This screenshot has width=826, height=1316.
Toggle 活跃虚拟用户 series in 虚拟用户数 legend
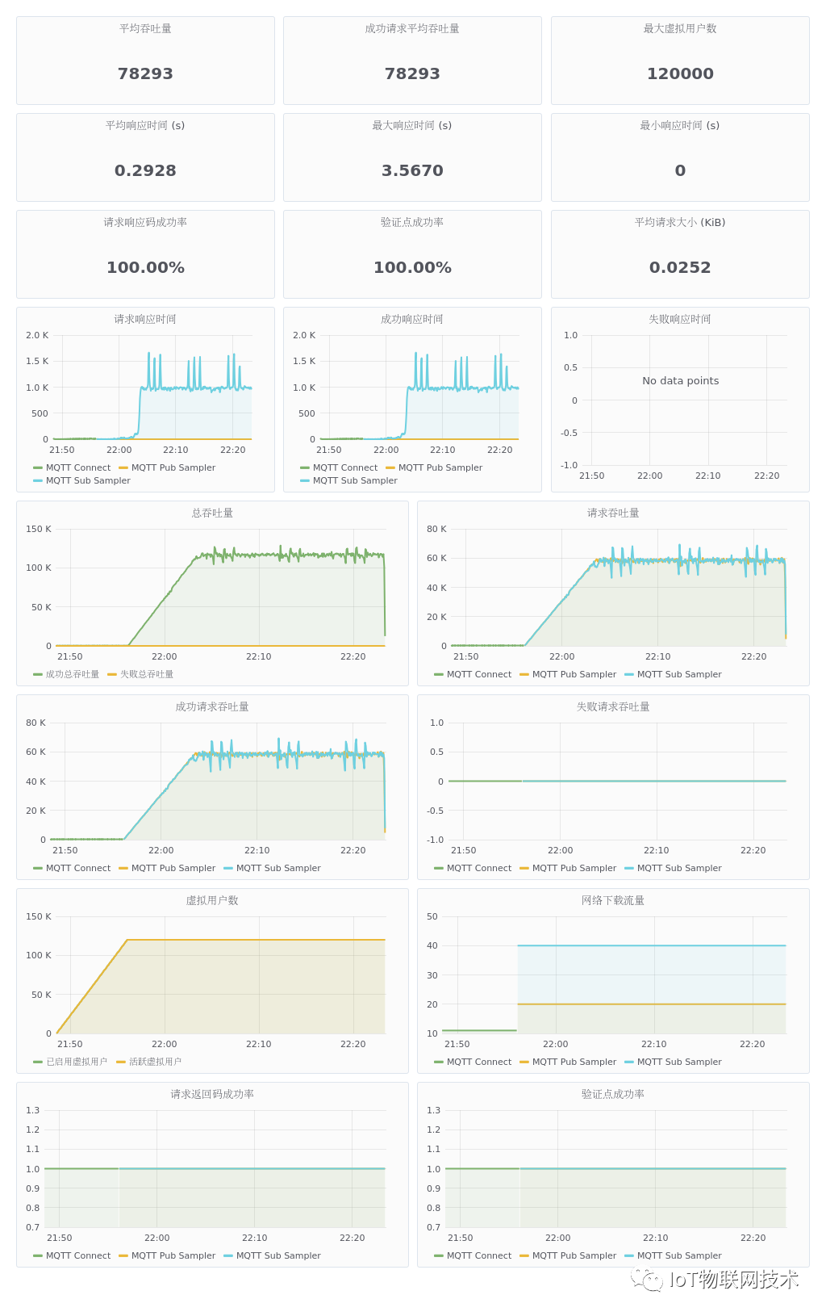tap(155, 1062)
